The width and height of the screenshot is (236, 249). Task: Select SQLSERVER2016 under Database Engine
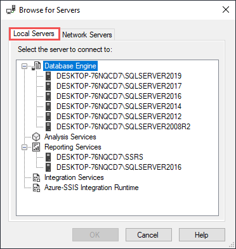pyautogui.click(x=119, y=96)
